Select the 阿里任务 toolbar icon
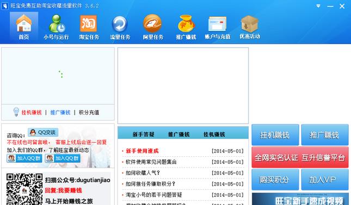This screenshot has width=351, height=205. [153, 27]
